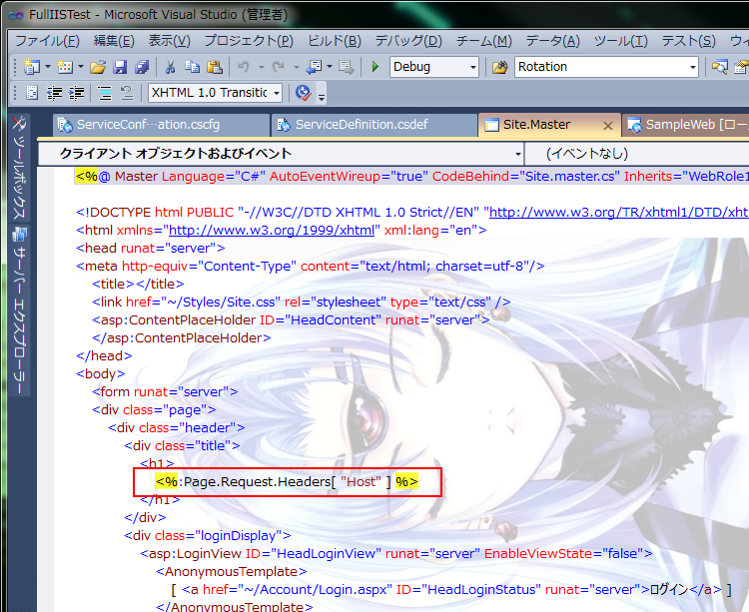This screenshot has height=612, width=749.
Task: Click the "Site.master.cs" CodeBehind value
Action: pos(569,176)
